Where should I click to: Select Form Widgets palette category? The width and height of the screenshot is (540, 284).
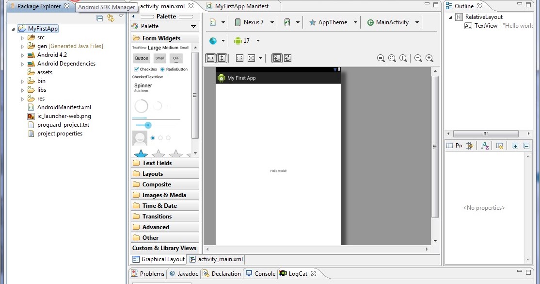click(x=165, y=38)
